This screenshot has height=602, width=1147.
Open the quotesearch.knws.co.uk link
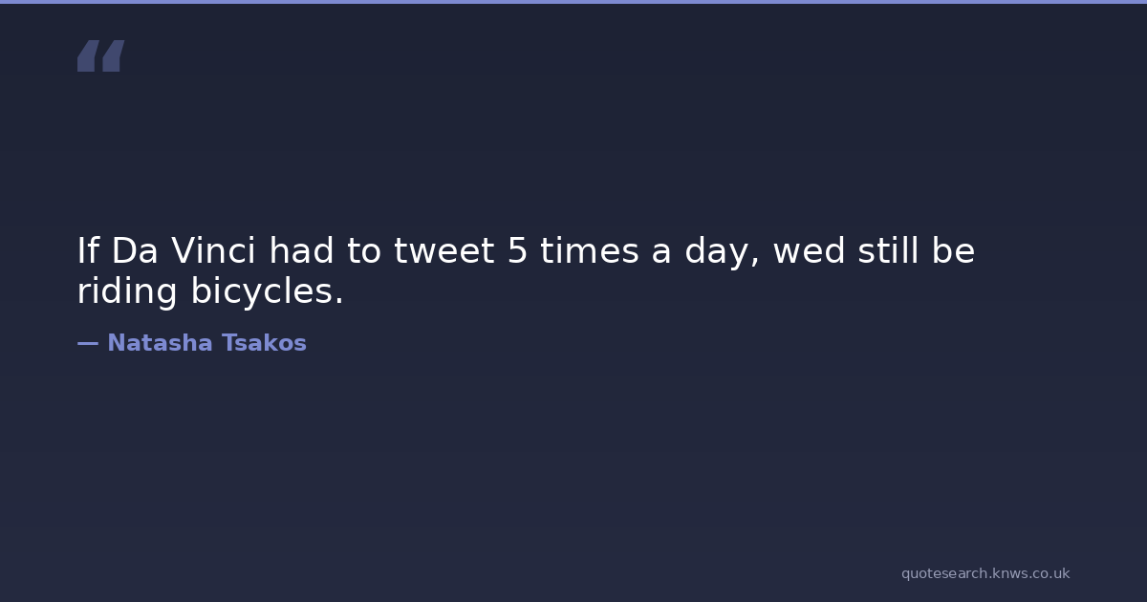click(x=985, y=573)
